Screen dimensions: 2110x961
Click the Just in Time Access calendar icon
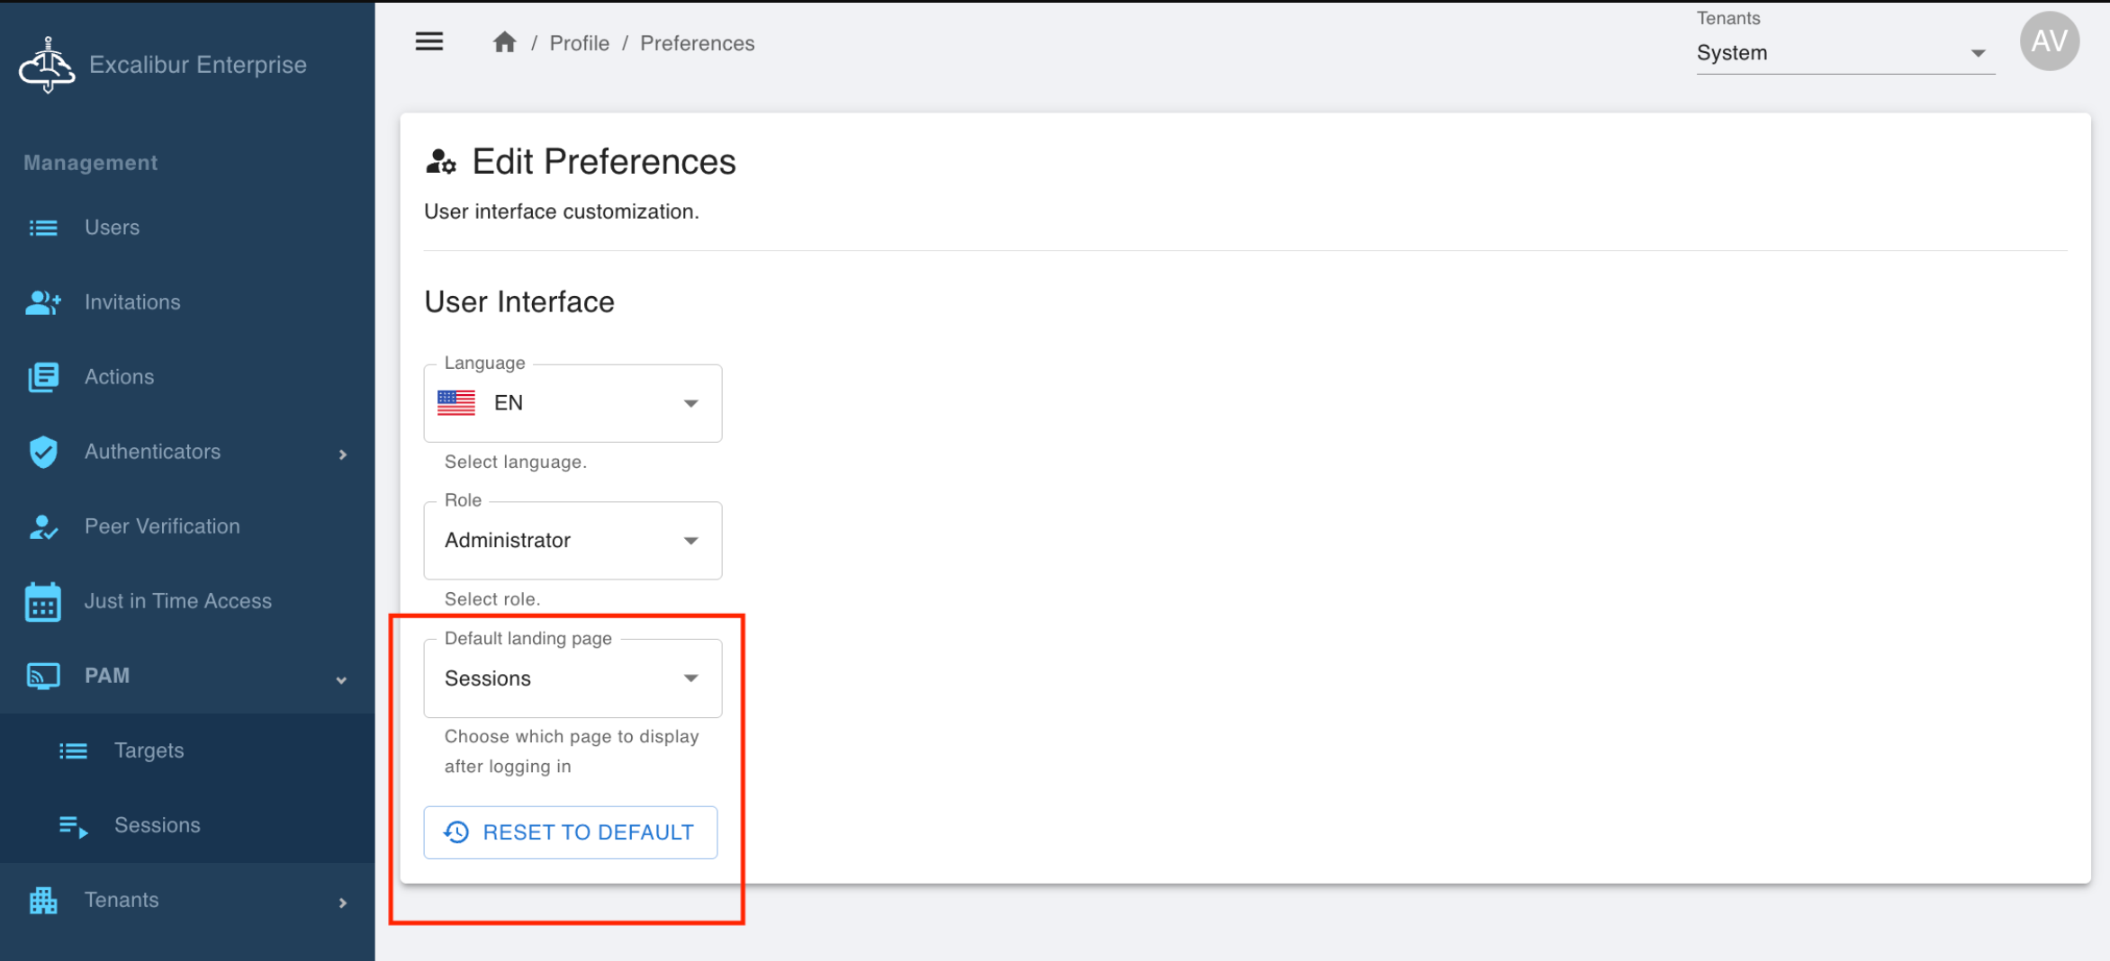(43, 601)
